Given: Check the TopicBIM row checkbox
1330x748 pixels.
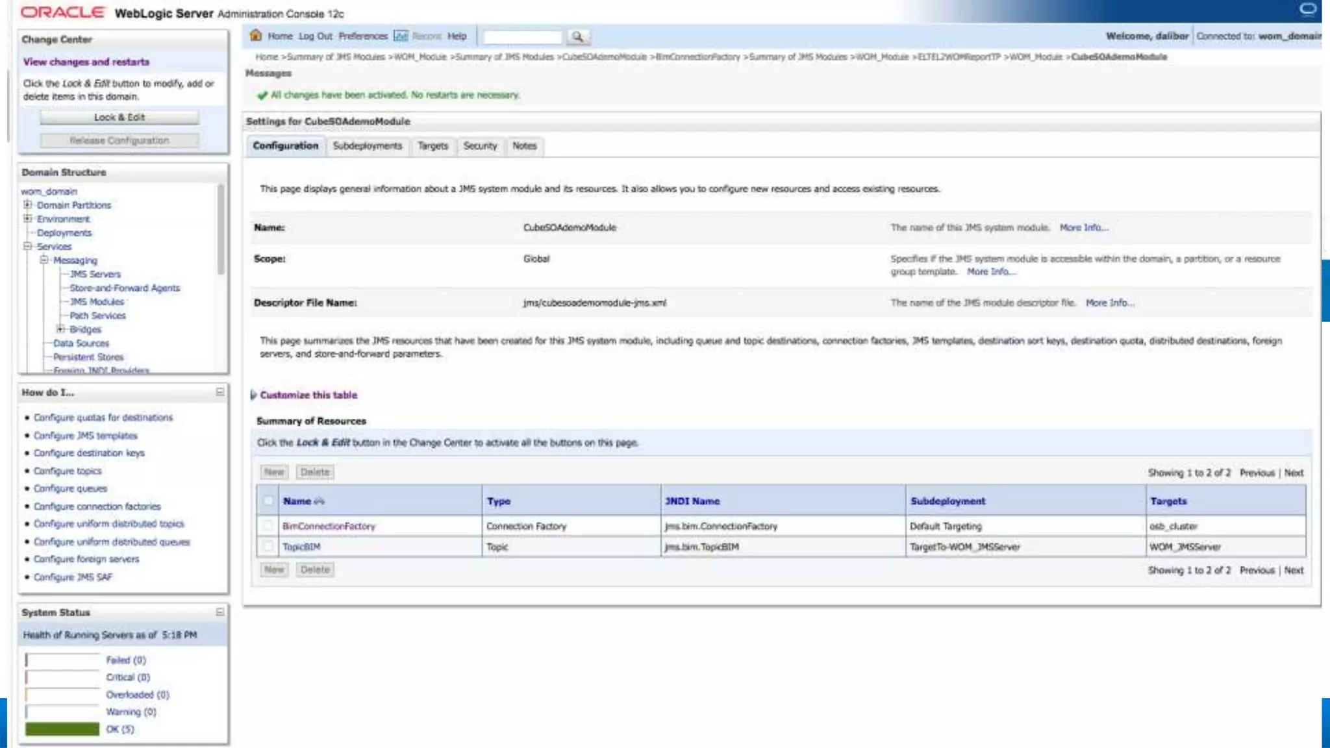Looking at the screenshot, I should click(268, 547).
